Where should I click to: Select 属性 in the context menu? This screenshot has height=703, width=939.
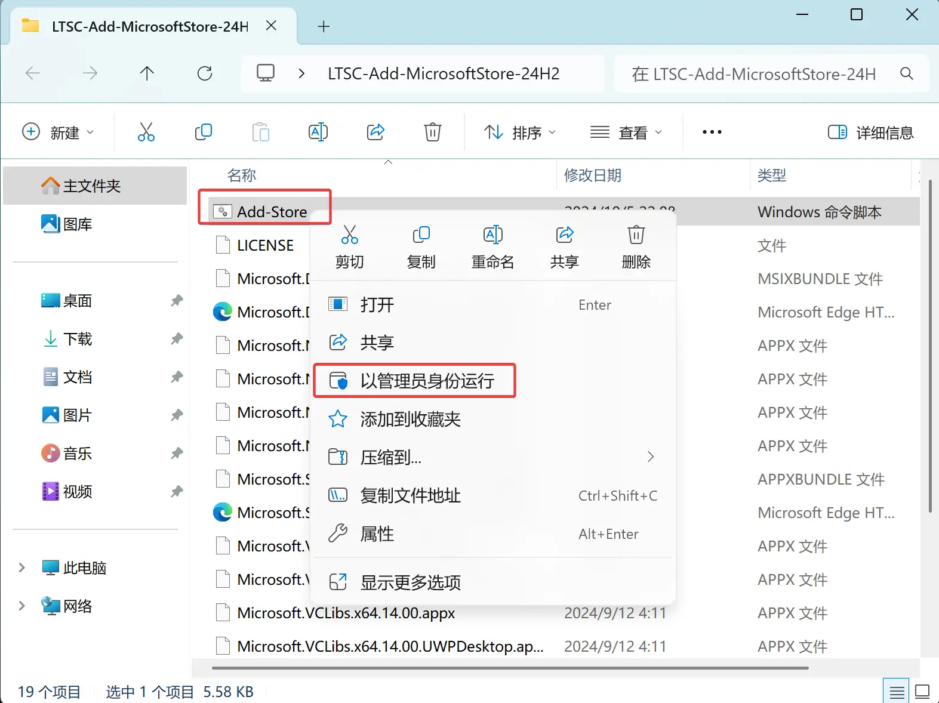click(493, 534)
